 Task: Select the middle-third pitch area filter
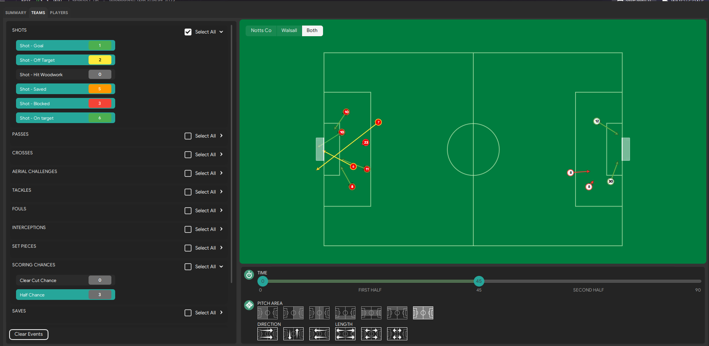pyautogui.click(x=319, y=313)
